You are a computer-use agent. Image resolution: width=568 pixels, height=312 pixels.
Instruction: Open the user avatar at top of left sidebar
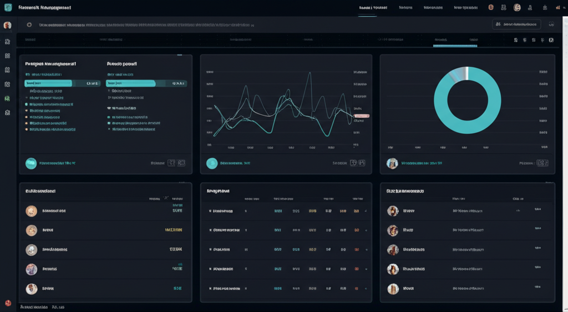click(x=7, y=26)
